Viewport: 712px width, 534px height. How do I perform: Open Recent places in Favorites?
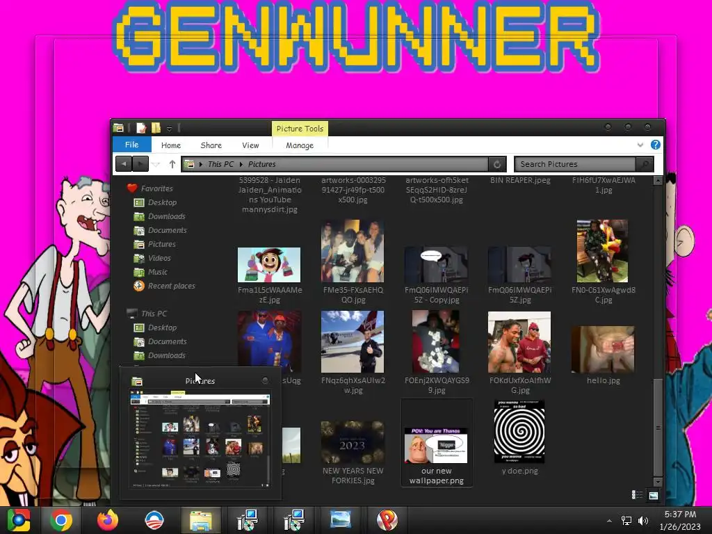(171, 286)
